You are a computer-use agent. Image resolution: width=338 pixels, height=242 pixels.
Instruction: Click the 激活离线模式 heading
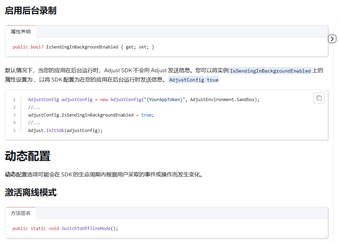pos(31,192)
